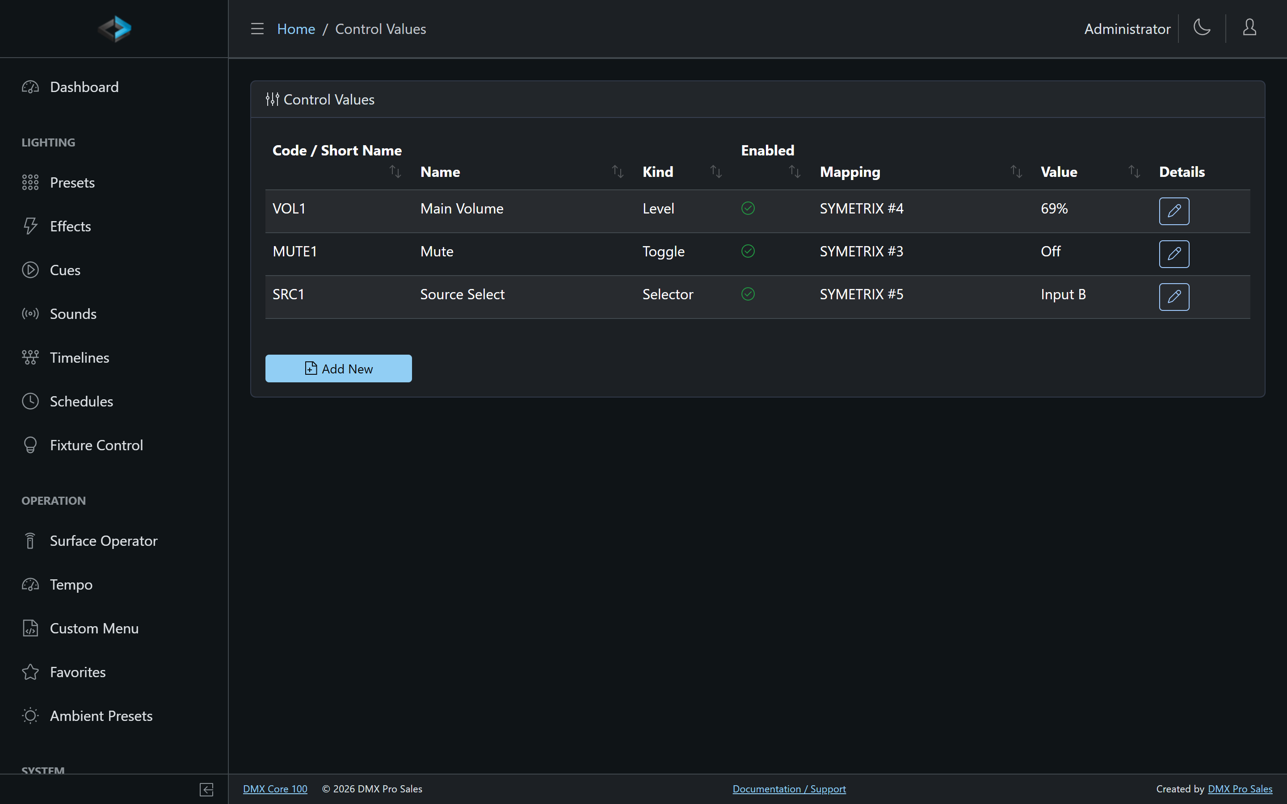Viewport: 1287px width, 804px height.
Task: Sort by Code / Short Name column
Action: 395,171
